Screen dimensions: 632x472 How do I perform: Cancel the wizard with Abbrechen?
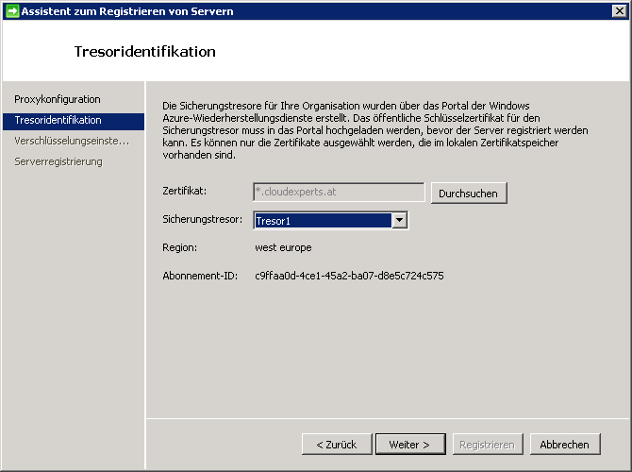(565, 444)
